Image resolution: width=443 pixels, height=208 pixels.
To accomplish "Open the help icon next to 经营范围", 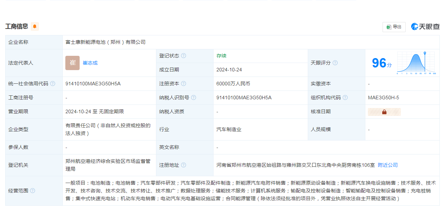I will click(x=33, y=191).
